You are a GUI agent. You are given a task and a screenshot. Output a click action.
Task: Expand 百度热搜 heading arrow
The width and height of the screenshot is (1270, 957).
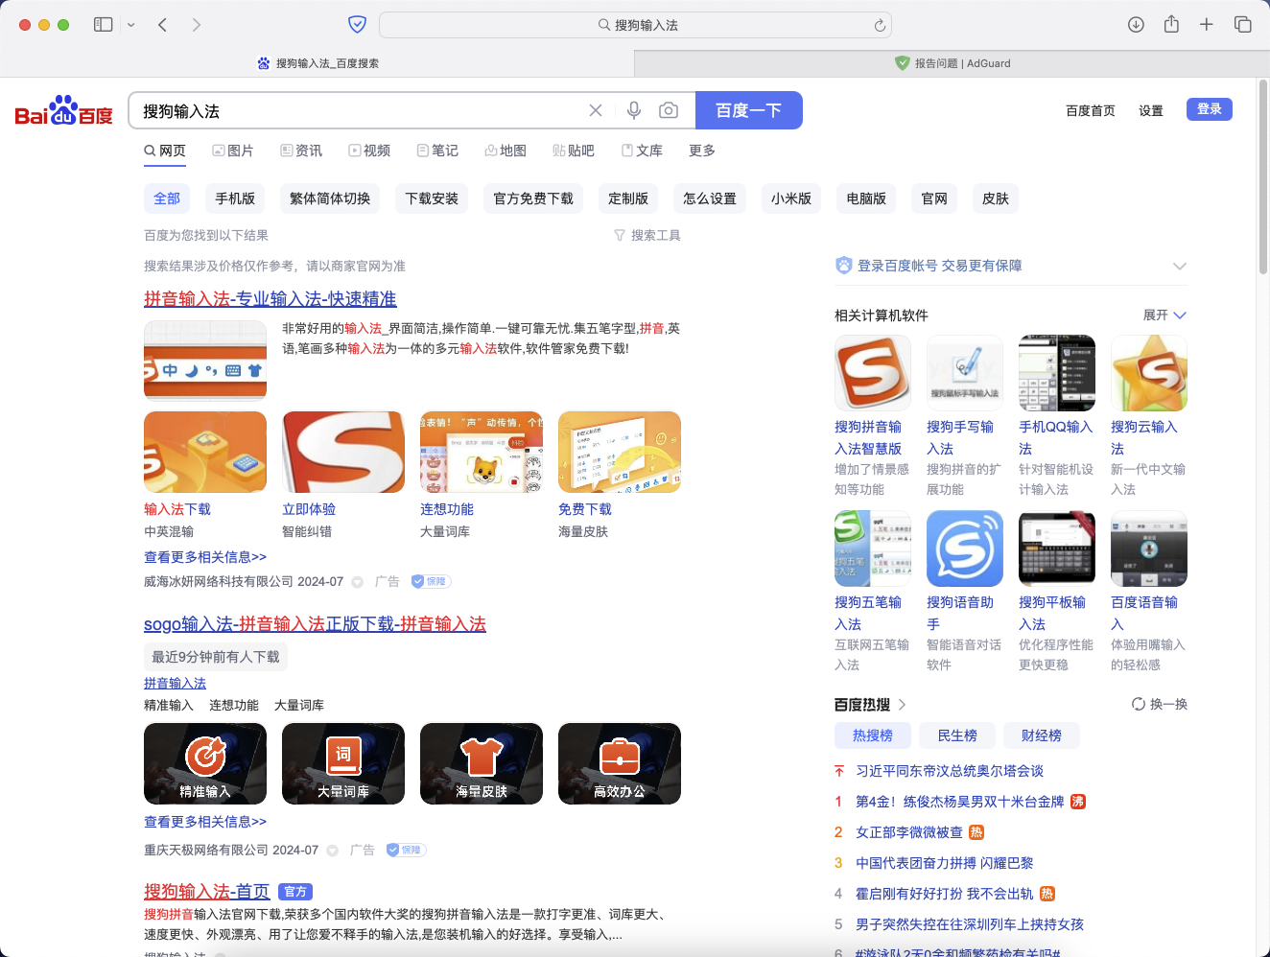pyautogui.click(x=902, y=705)
